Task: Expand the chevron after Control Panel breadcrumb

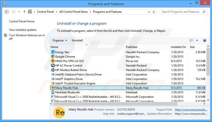Action: 57,12
